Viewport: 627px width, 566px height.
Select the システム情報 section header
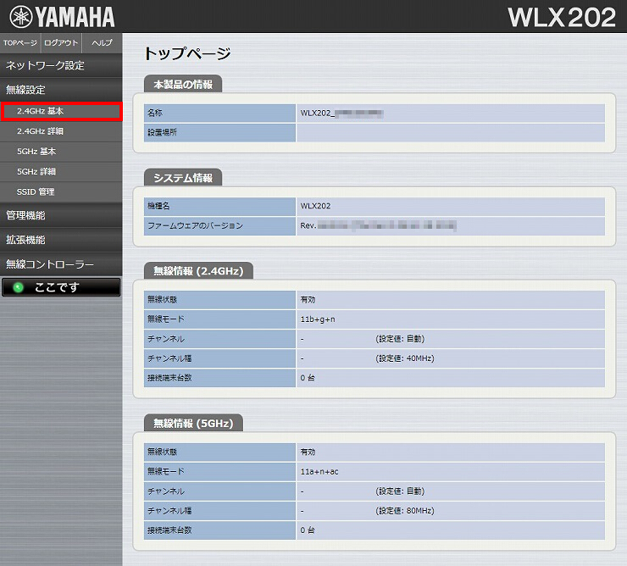(x=183, y=178)
